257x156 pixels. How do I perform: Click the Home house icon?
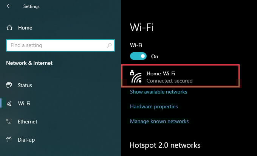click(x=9, y=27)
